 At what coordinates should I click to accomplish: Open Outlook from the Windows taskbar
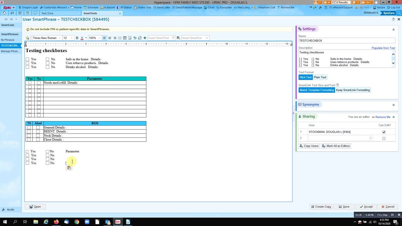click(108, 222)
